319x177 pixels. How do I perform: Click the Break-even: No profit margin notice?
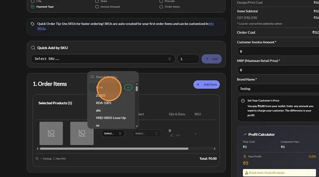click(279, 173)
